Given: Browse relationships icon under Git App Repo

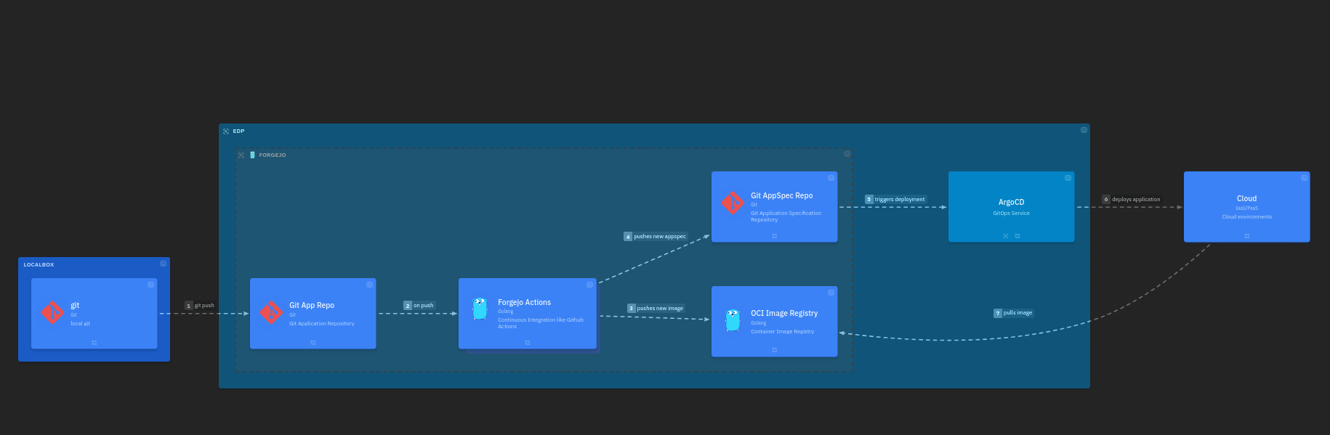Looking at the screenshot, I should (x=313, y=343).
